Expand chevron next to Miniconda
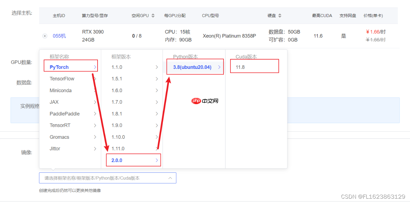The image size is (410, 202). [95, 91]
